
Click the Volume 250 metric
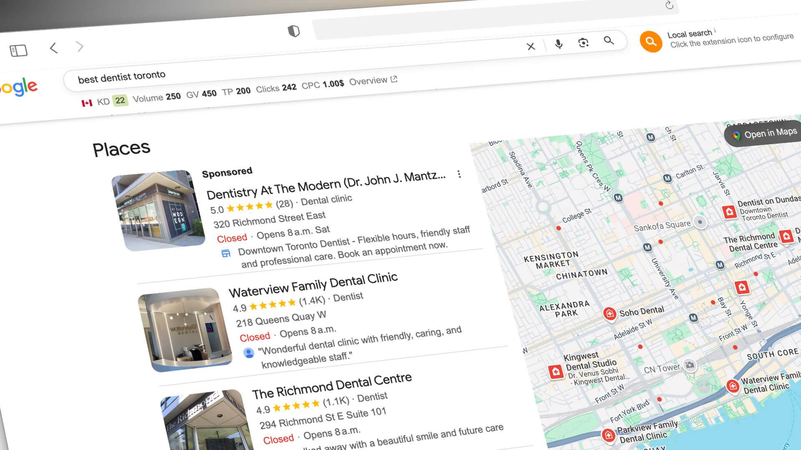[x=156, y=97]
